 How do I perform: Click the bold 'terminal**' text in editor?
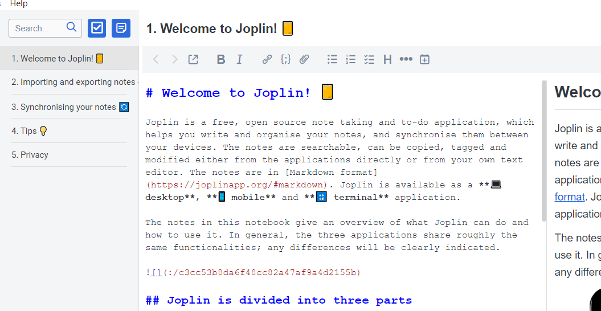[x=362, y=198]
